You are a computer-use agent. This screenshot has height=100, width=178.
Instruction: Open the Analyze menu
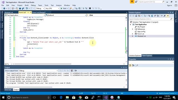pos(59,5)
